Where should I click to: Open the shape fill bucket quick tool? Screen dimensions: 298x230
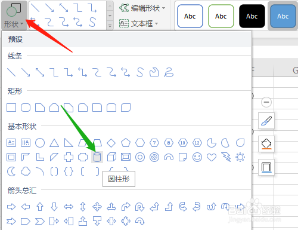[266, 144]
